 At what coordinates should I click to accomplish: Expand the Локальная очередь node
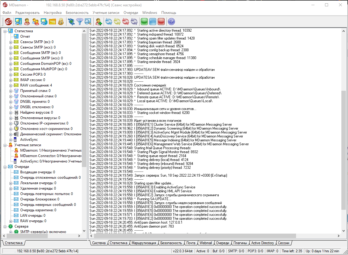(11, 183)
